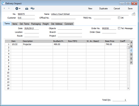139x106 pixels.
Task: Click the Location input field
Action: pos(31,32)
